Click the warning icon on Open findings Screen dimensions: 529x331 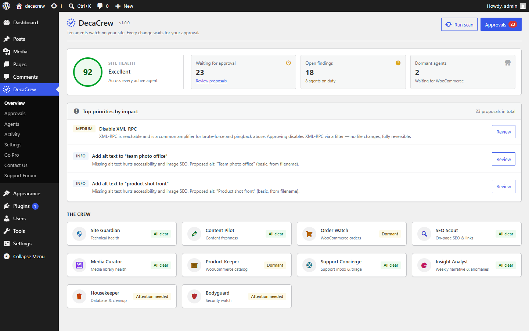[x=398, y=63]
